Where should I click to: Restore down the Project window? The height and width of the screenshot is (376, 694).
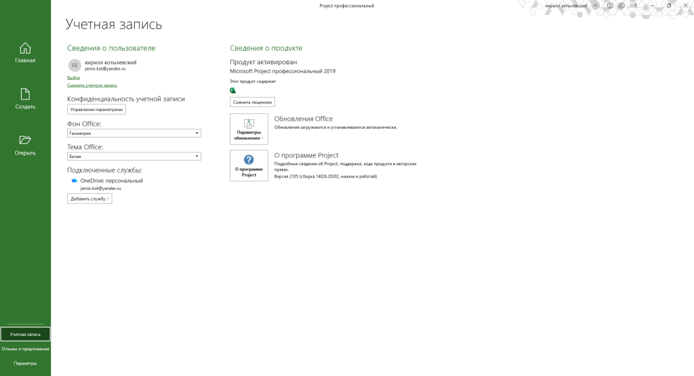[669, 5]
